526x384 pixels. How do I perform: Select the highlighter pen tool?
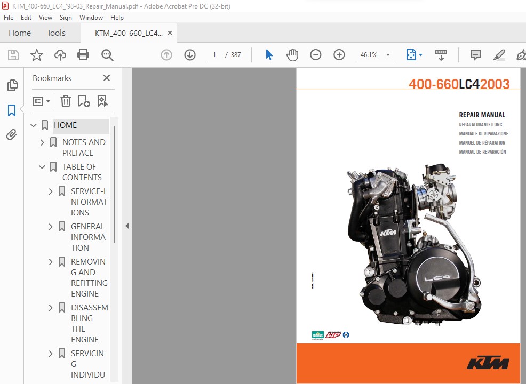499,54
